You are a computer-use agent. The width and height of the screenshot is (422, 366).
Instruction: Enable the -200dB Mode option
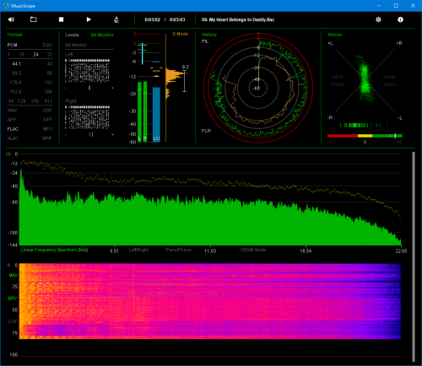point(252,250)
